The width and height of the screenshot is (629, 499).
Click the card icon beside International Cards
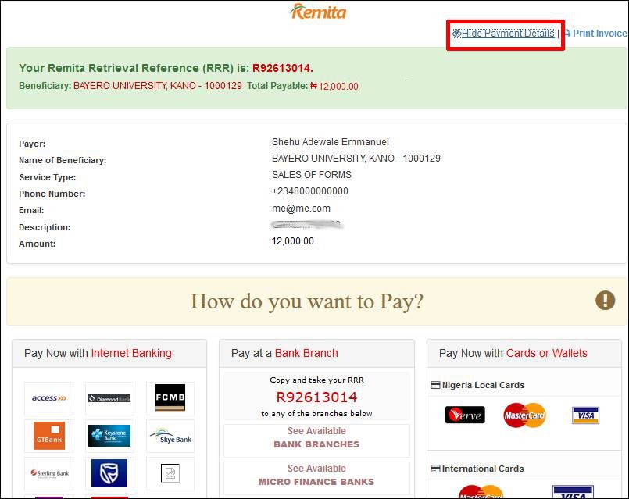[435, 469]
